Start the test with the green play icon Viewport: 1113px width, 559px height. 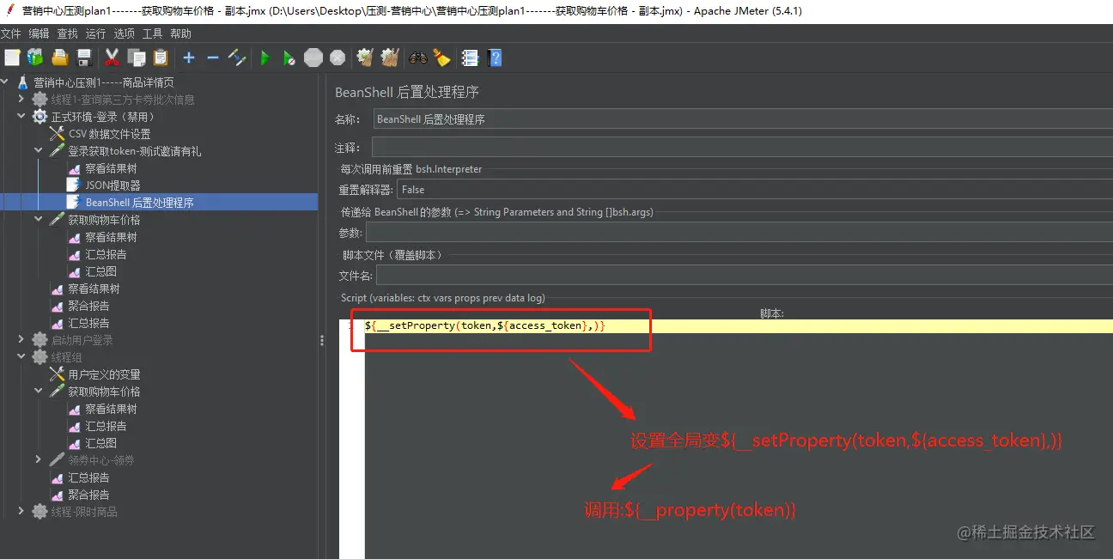pyautogui.click(x=265, y=58)
